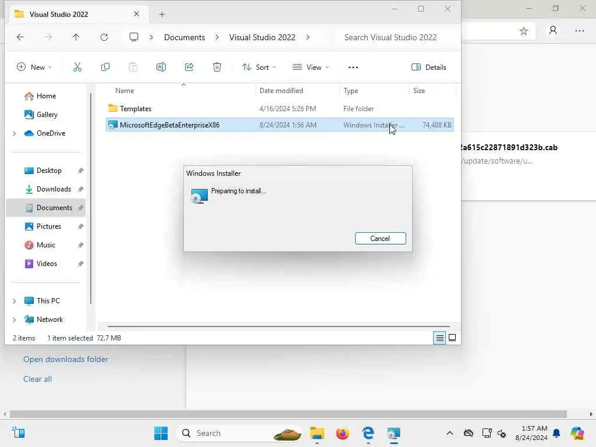Viewport: 596px width, 447px height.
Task: Refresh the folder view
Action: point(104,37)
